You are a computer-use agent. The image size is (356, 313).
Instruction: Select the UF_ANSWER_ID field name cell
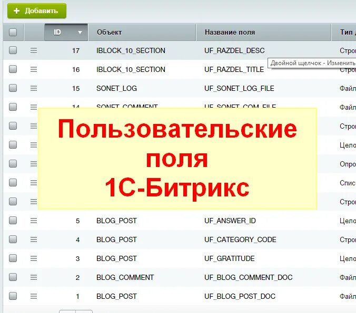(x=230, y=221)
